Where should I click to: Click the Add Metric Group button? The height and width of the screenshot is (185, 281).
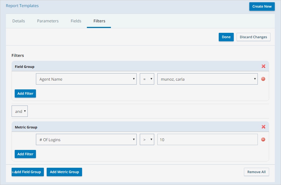coord(64,172)
